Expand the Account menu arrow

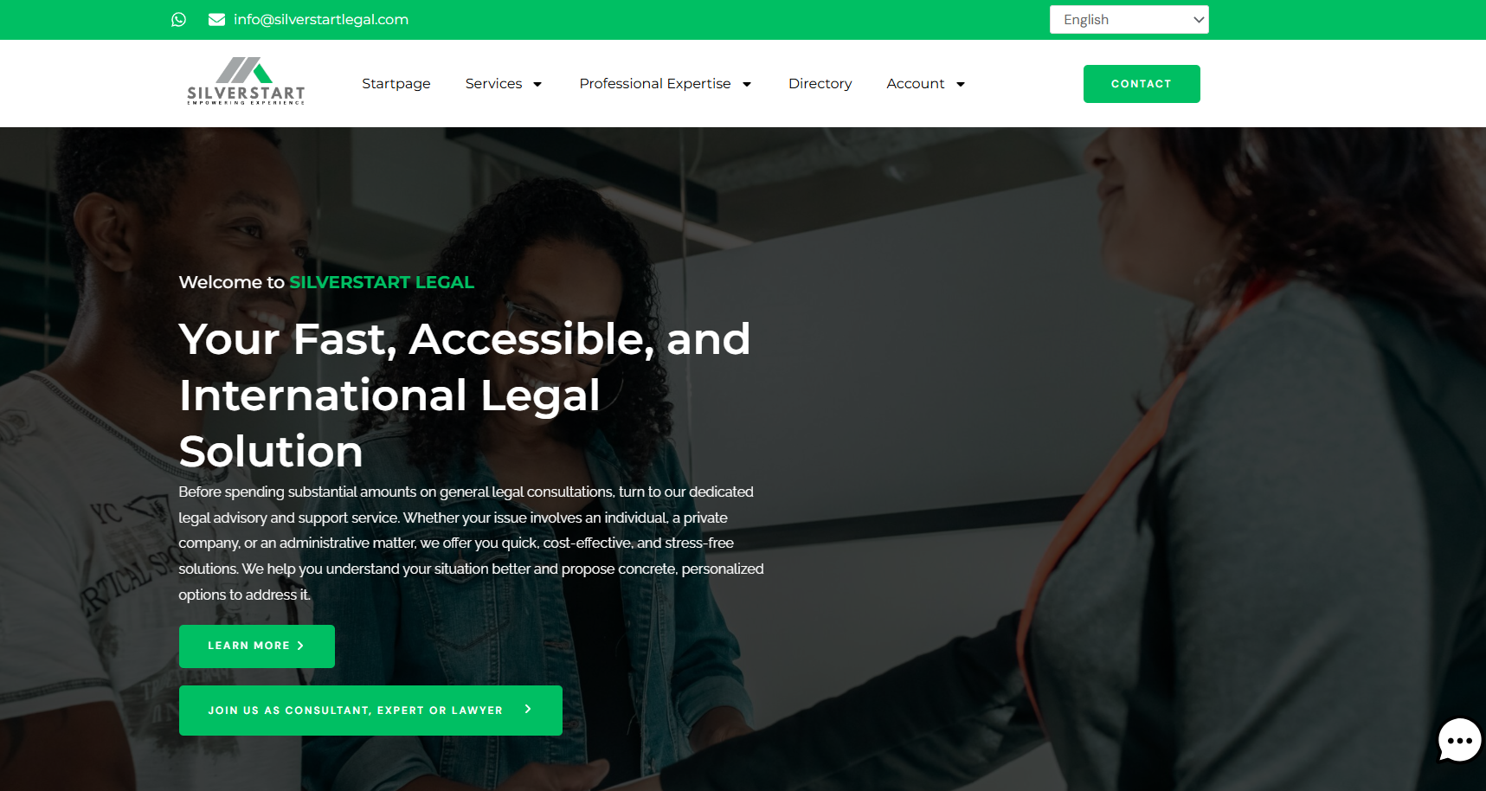(961, 84)
